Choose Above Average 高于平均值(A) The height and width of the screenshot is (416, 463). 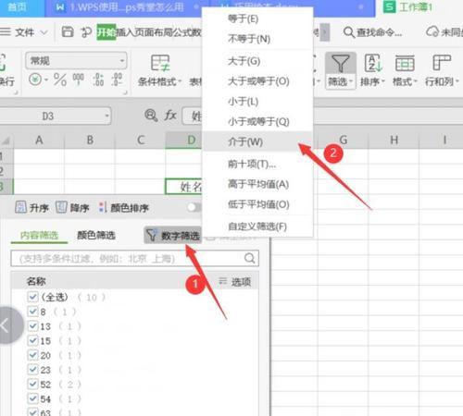click(x=257, y=184)
